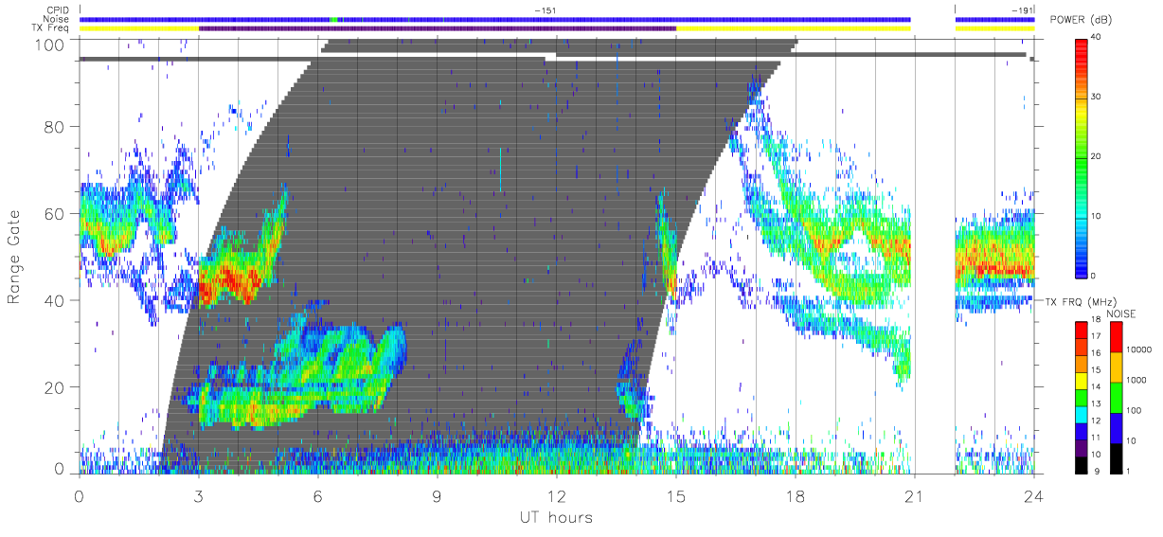Click the purple segment of TX Freq strip
Viewport: 1163px width, 537px height.
click(438, 28)
